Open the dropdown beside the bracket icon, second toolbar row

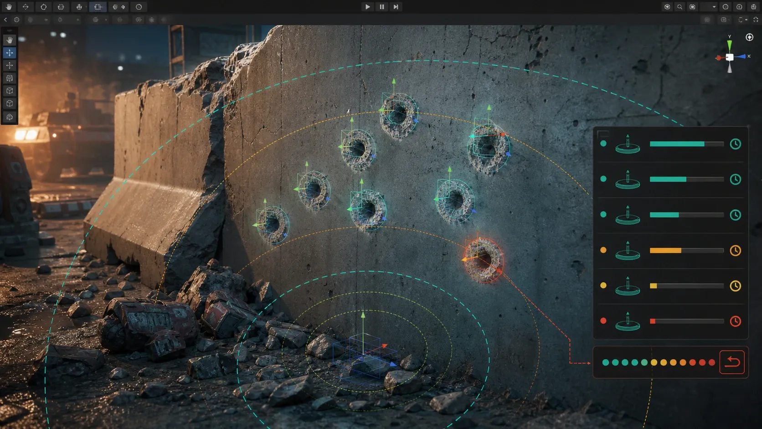point(746,20)
